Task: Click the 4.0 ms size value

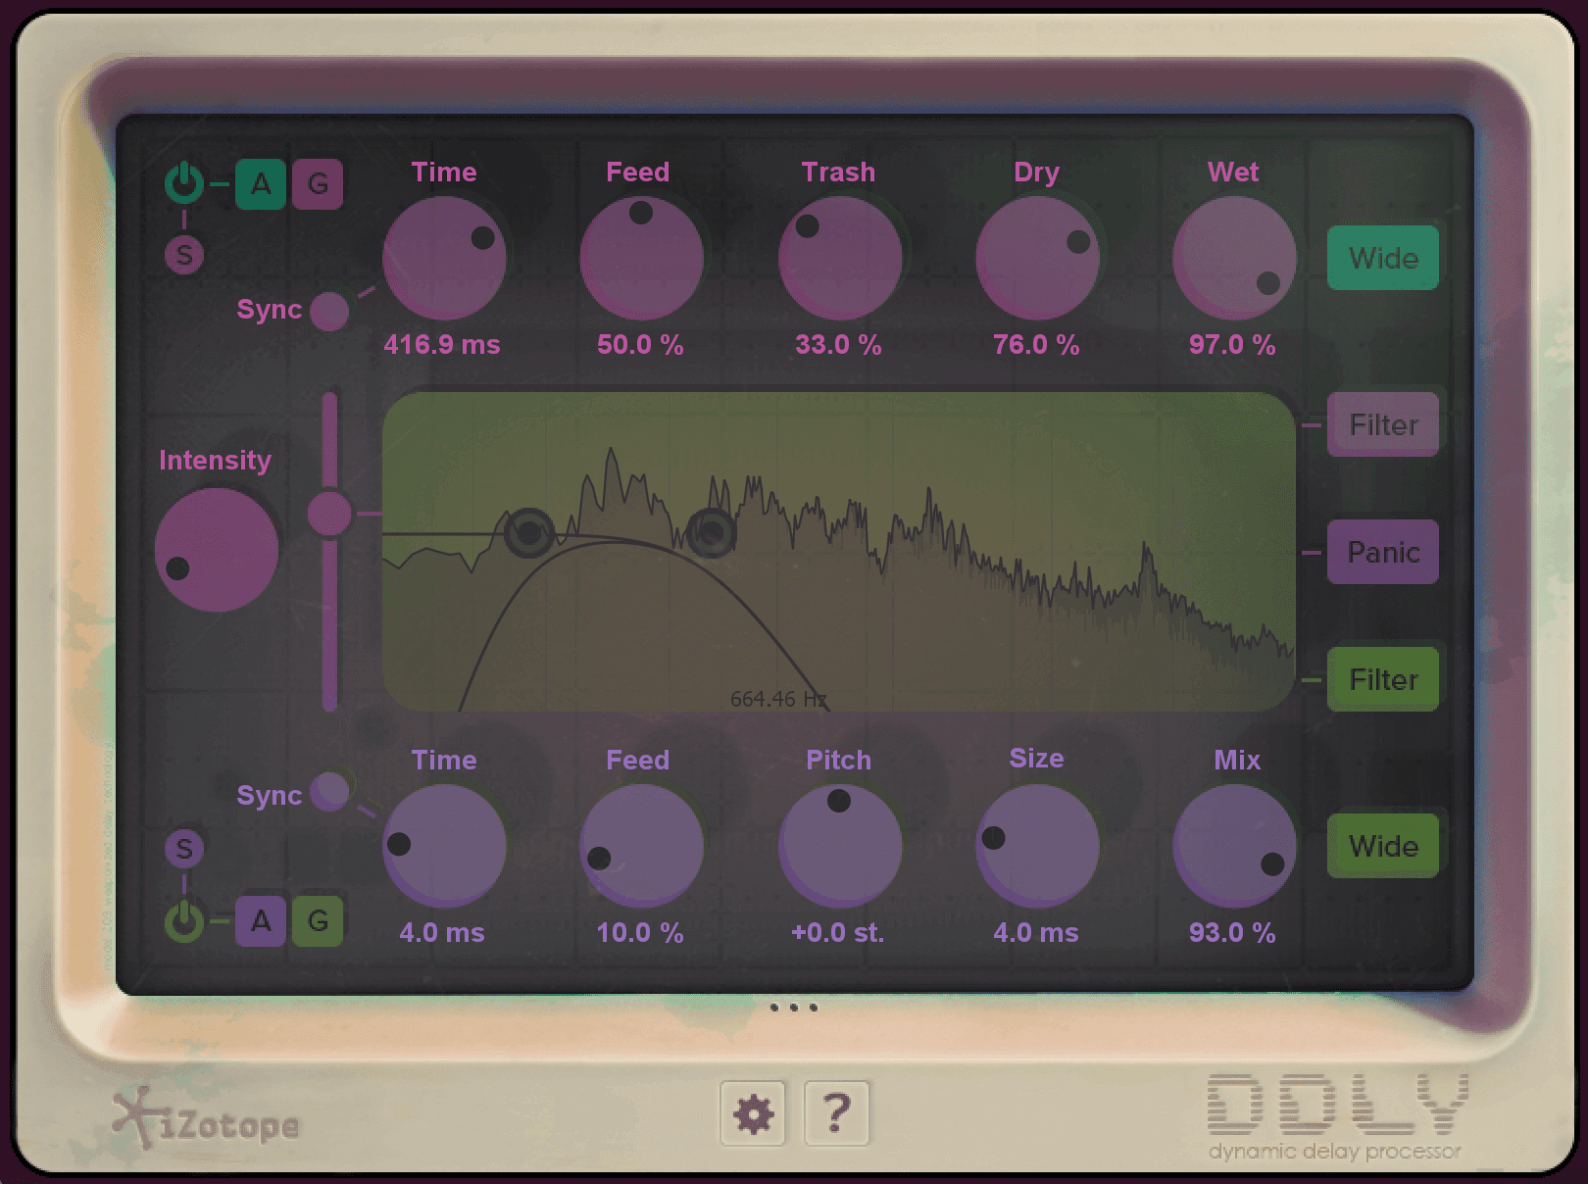Action: 1036,933
